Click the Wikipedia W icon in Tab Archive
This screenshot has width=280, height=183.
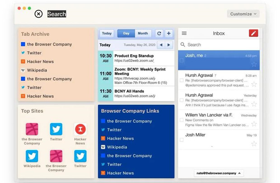point(23,70)
